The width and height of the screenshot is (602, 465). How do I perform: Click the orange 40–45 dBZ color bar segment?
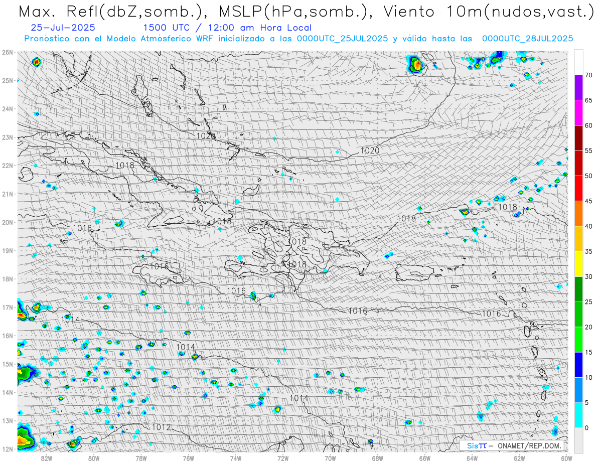coord(578,214)
